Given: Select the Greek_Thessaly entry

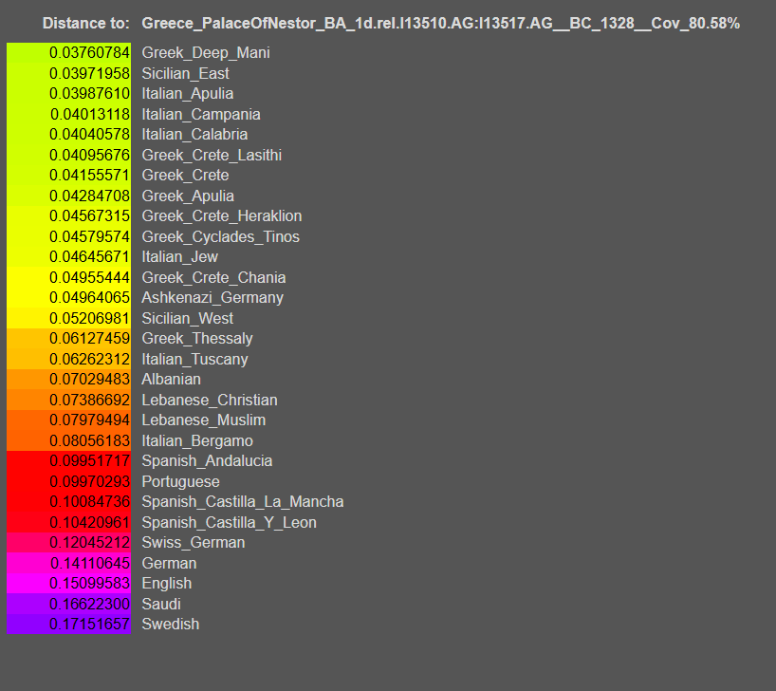Looking at the screenshot, I should pyautogui.click(x=197, y=338).
